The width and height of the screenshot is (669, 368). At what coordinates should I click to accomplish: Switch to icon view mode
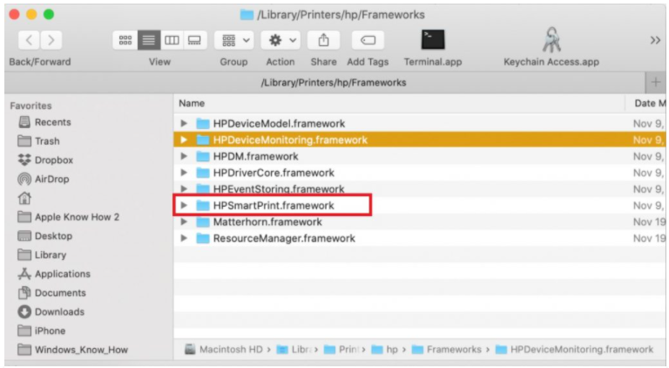(x=125, y=40)
